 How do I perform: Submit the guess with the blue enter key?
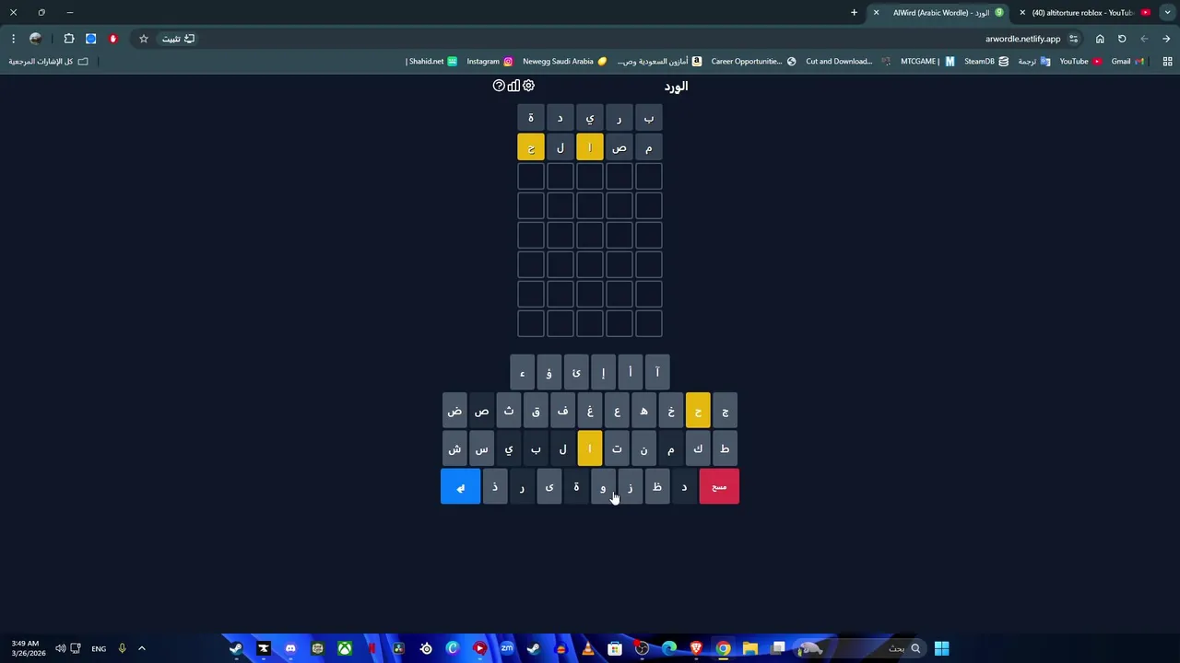(x=461, y=486)
